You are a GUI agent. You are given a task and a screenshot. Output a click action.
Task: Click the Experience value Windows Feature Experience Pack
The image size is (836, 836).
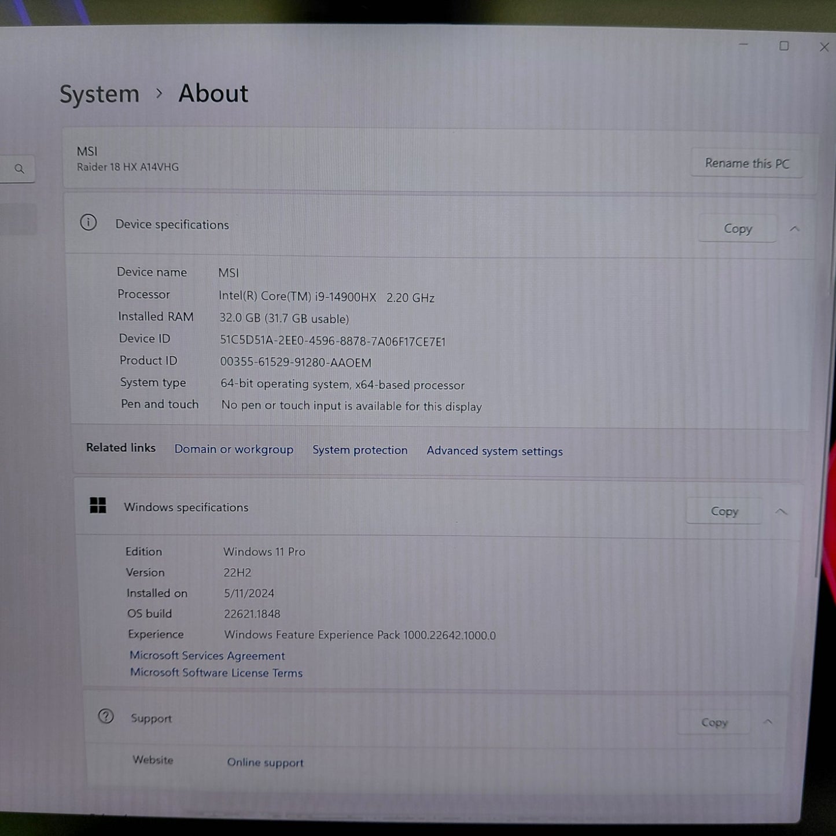pos(312,635)
